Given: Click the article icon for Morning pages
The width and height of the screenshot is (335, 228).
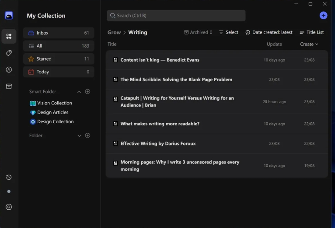Looking at the screenshot, I should point(115,163).
